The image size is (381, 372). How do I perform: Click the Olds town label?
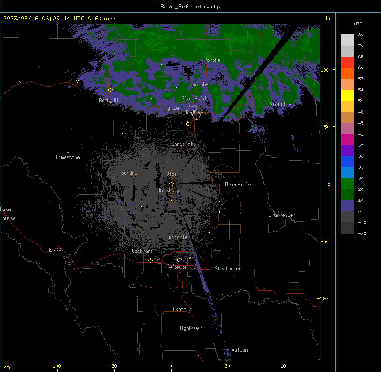tap(171, 174)
